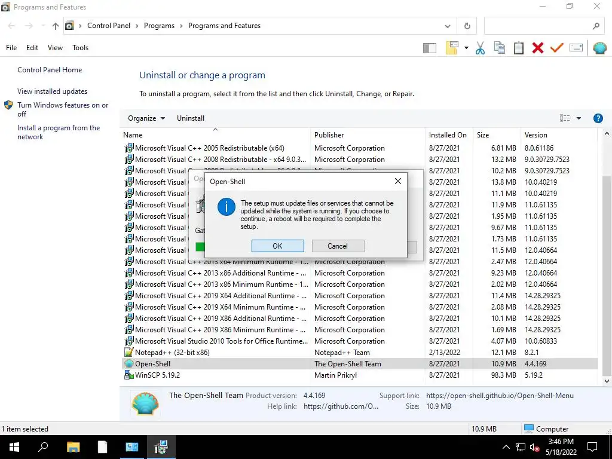Sort by the Name column header
Viewport: 612px width, 459px height.
(216, 135)
